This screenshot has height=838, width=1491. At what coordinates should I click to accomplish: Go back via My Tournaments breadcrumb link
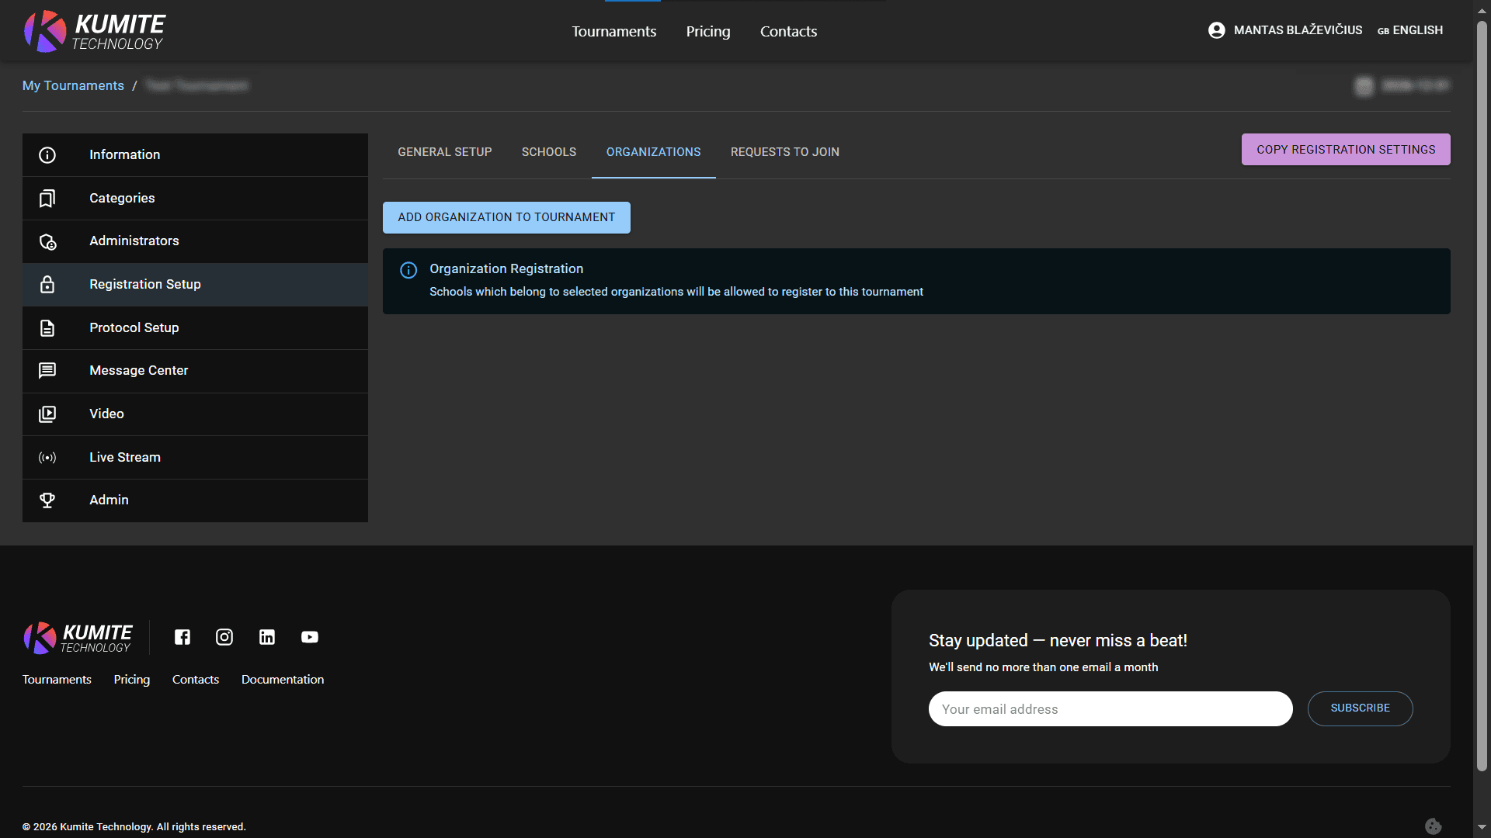point(73,85)
